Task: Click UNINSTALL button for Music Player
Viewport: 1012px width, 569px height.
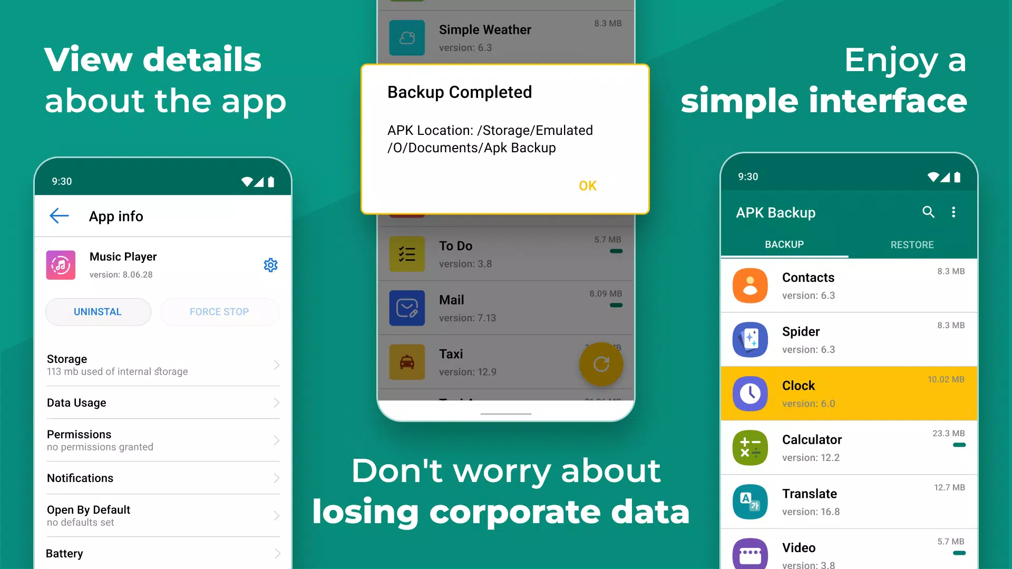Action: (98, 311)
